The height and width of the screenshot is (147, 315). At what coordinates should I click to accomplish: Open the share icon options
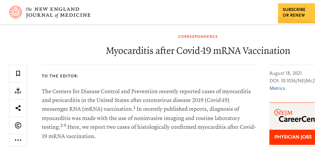[18, 108]
